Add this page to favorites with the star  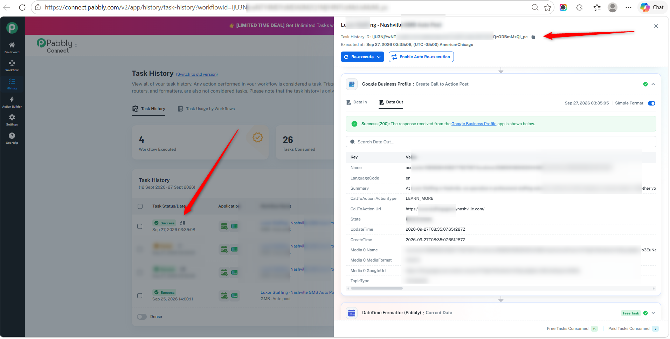tap(548, 7)
